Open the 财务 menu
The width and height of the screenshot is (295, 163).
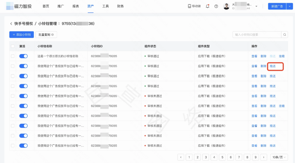(121, 6)
